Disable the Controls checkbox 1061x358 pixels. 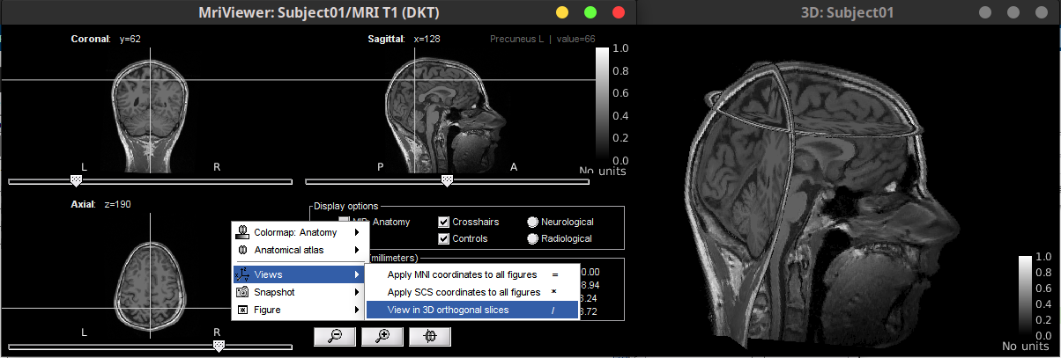coord(444,238)
